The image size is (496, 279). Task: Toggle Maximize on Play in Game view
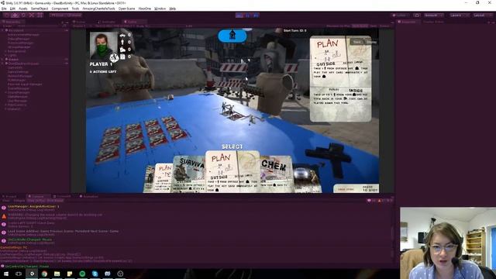click(x=338, y=26)
